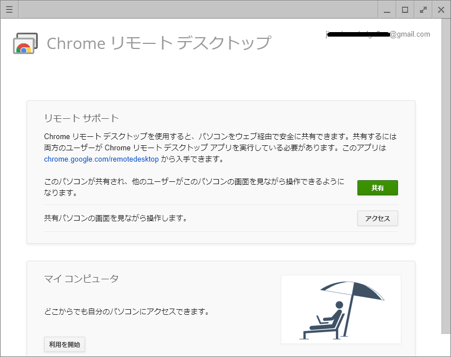Toggle fullscreen with the diagonal arrows icon
This screenshot has height=357, width=451.
pyautogui.click(x=423, y=10)
